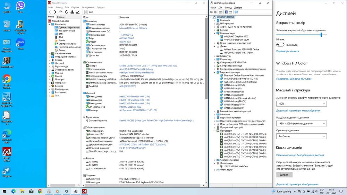The image size is (347, 195).
Task: Select Intel(R) HD Graphics 4600 in Device Manager
Action: click(236, 37)
